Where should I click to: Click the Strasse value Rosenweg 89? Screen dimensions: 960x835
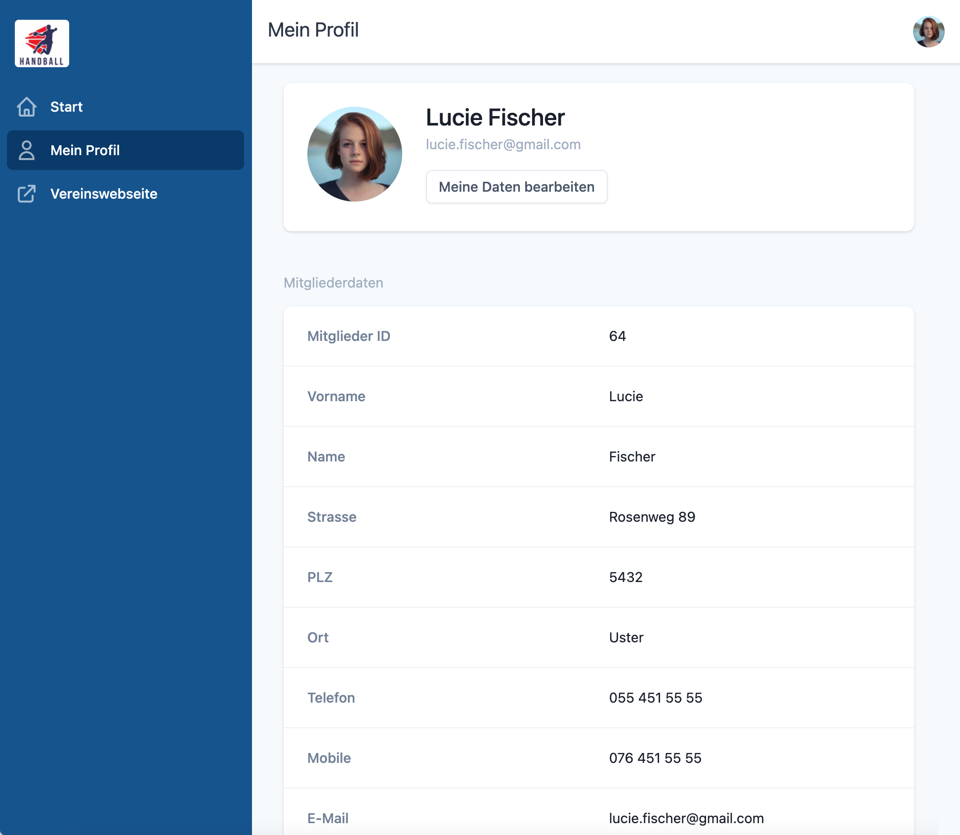pos(652,517)
